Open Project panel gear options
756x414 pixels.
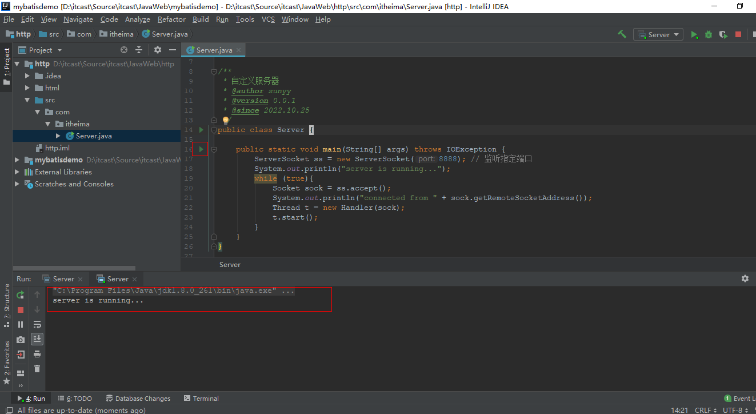[x=158, y=50]
